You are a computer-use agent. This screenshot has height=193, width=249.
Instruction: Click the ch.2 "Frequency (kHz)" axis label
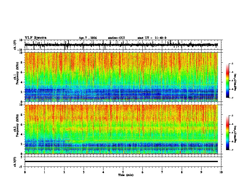pos(17,126)
